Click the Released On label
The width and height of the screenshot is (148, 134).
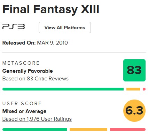[19, 43]
